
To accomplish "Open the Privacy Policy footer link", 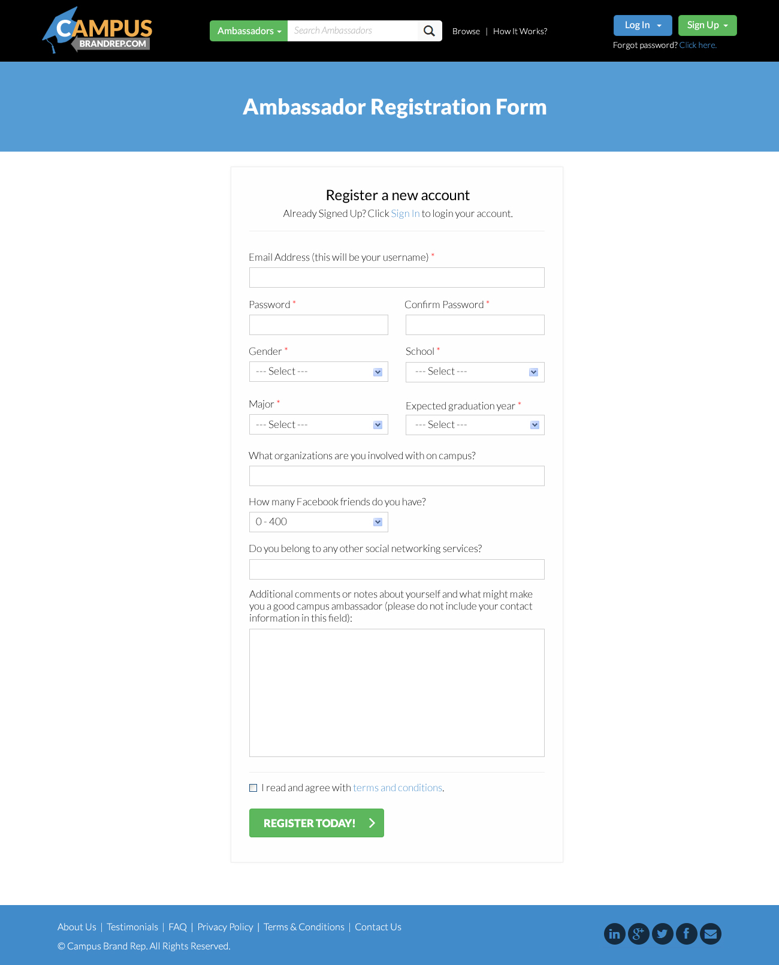I will point(225,927).
